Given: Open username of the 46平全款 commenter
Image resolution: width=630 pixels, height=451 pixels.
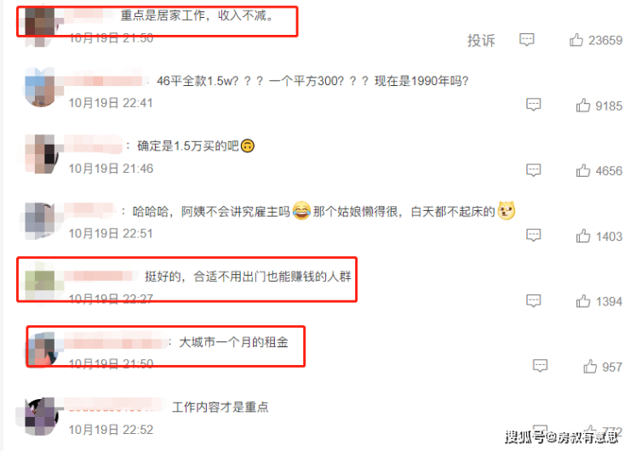Looking at the screenshot, I should [104, 81].
